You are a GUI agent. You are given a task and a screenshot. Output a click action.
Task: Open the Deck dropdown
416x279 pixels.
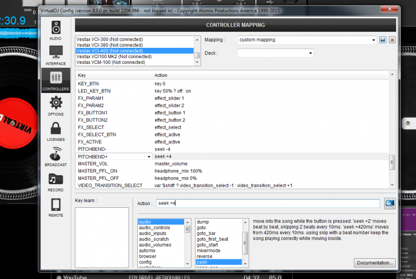(x=310, y=53)
